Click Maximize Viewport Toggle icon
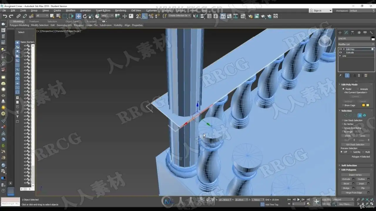The image size is (376, 211). coord(372,204)
